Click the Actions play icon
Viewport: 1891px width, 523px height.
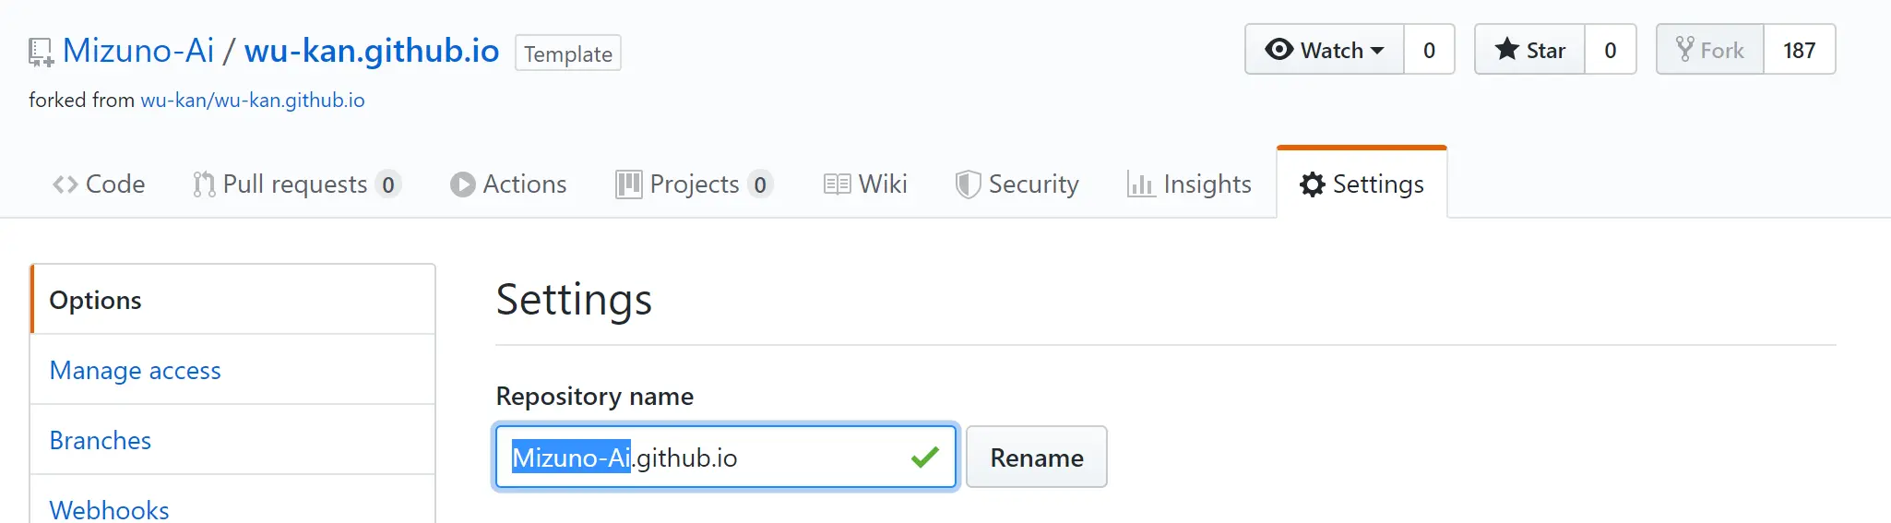pos(462,184)
